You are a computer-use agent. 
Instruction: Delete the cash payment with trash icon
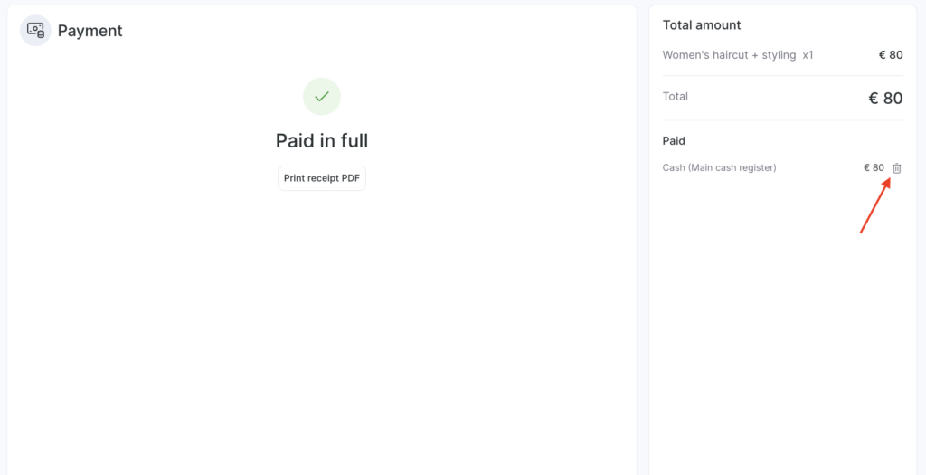897,168
